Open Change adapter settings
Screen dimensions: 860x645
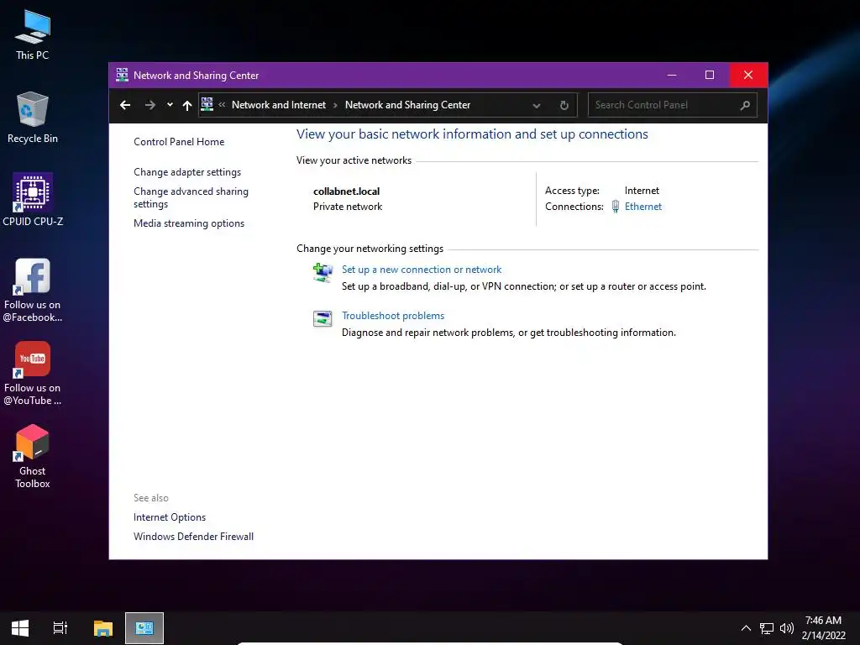point(187,172)
